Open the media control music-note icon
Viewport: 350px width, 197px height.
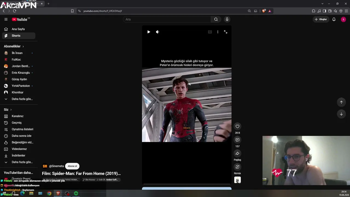[x=319, y=11]
